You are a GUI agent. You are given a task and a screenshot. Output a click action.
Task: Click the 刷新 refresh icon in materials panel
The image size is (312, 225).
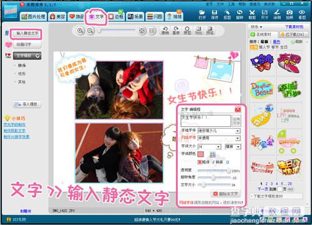point(297,42)
